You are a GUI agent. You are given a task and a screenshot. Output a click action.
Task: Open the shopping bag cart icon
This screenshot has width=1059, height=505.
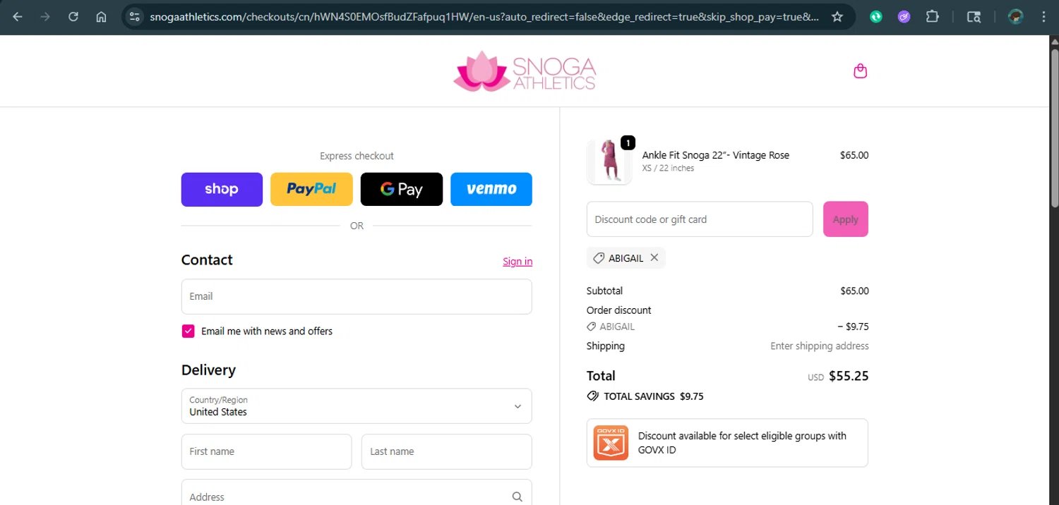coord(860,71)
